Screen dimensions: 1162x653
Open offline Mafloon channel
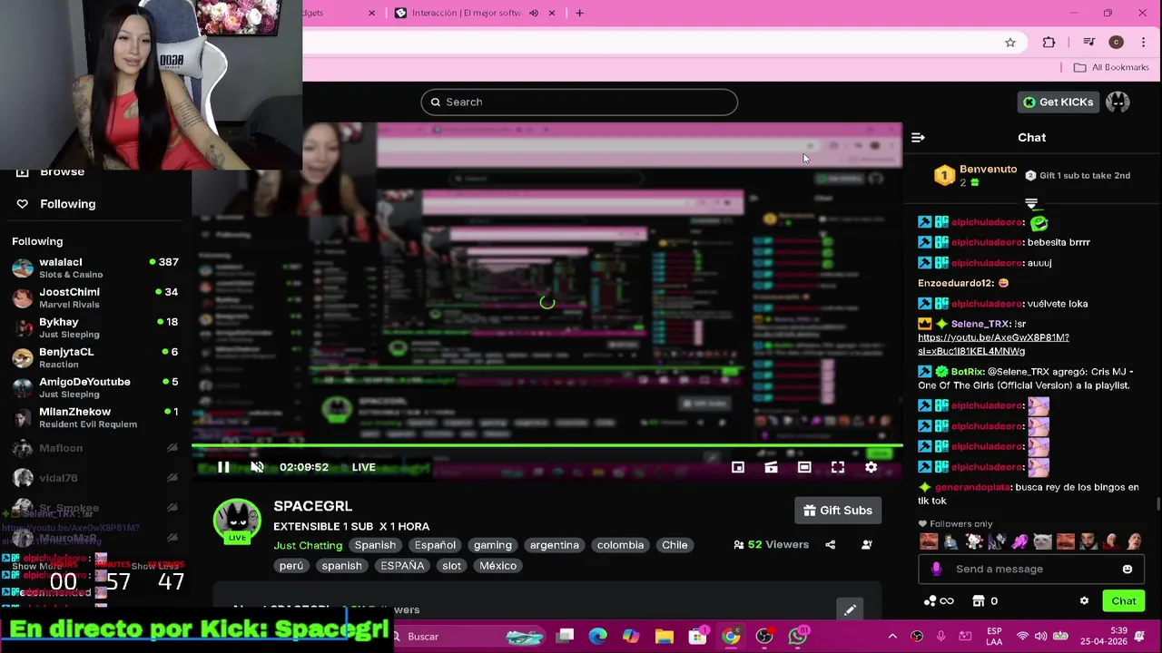pyautogui.click(x=95, y=448)
